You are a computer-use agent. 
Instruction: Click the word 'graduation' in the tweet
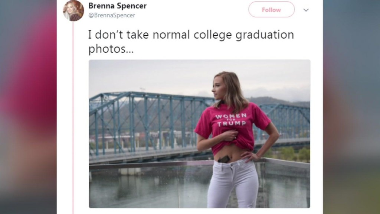[x=265, y=35]
